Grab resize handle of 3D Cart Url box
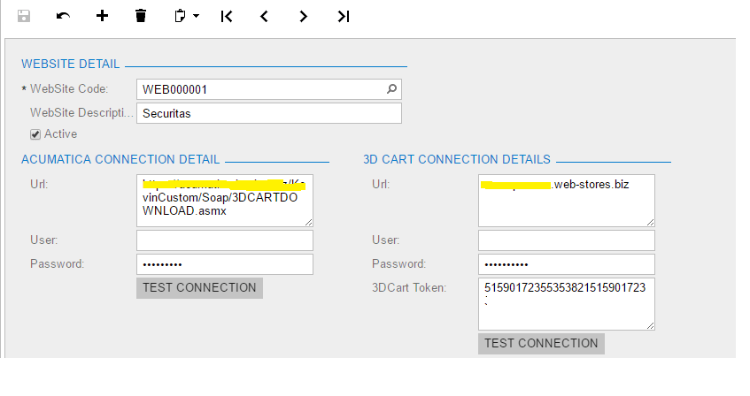Screen dimensions: 750x396 click(651, 222)
